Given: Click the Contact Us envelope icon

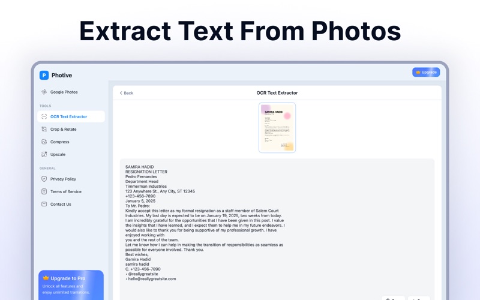Looking at the screenshot, I should [44, 204].
